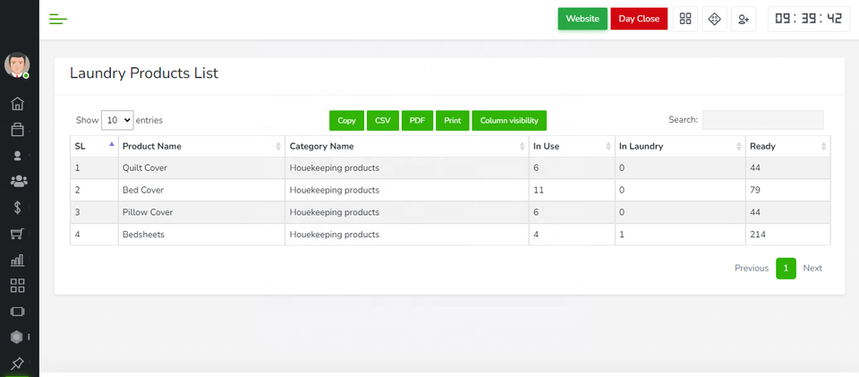Open the shopping cart sidebar icon

pos(17,234)
